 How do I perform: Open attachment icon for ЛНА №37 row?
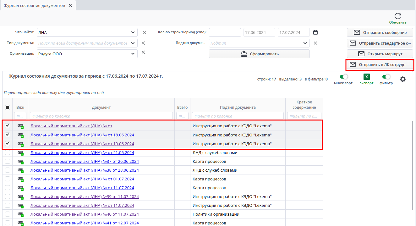pos(20,162)
